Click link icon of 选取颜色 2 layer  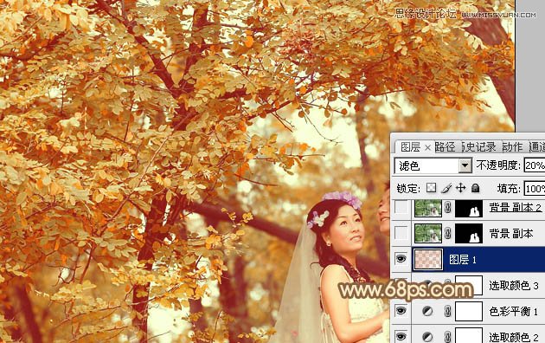click(x=448, y=336)
